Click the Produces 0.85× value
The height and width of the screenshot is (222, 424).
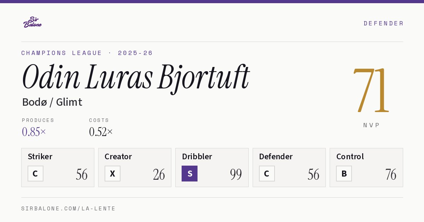tap(34, 132)
